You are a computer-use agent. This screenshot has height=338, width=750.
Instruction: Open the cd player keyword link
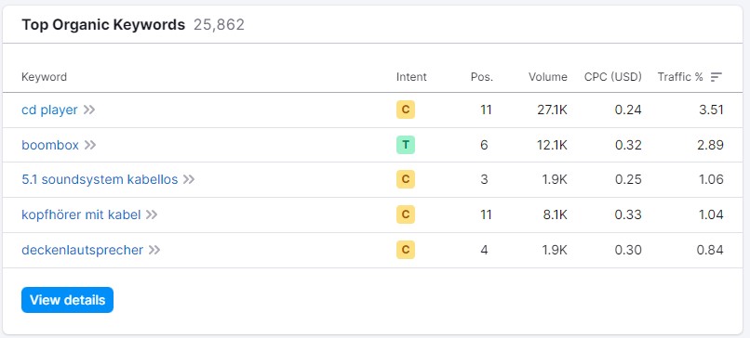[x=49, y=110]
